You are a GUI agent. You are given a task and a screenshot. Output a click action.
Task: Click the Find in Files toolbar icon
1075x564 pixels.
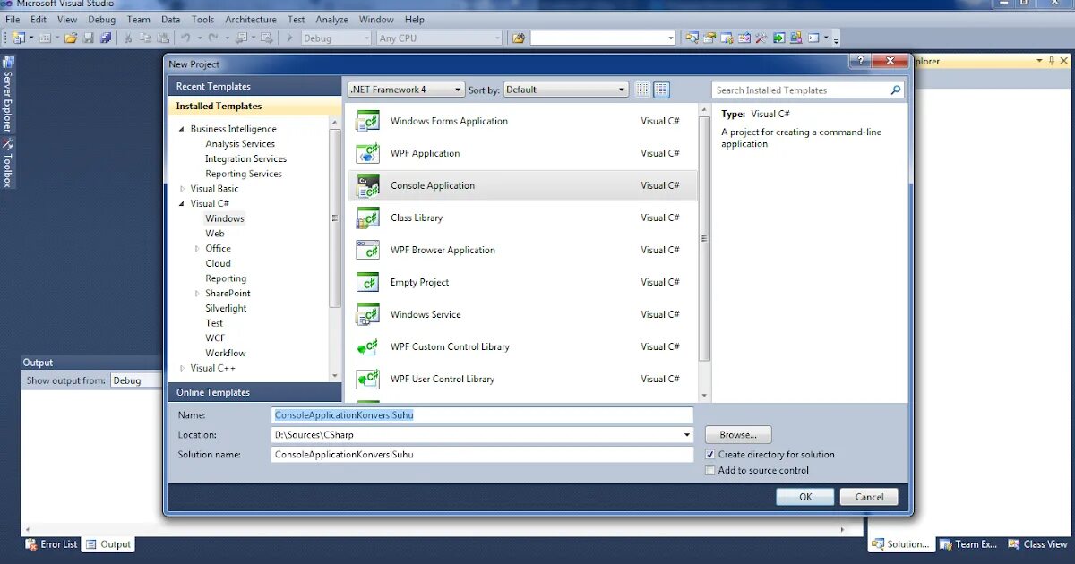coord(519,38)
